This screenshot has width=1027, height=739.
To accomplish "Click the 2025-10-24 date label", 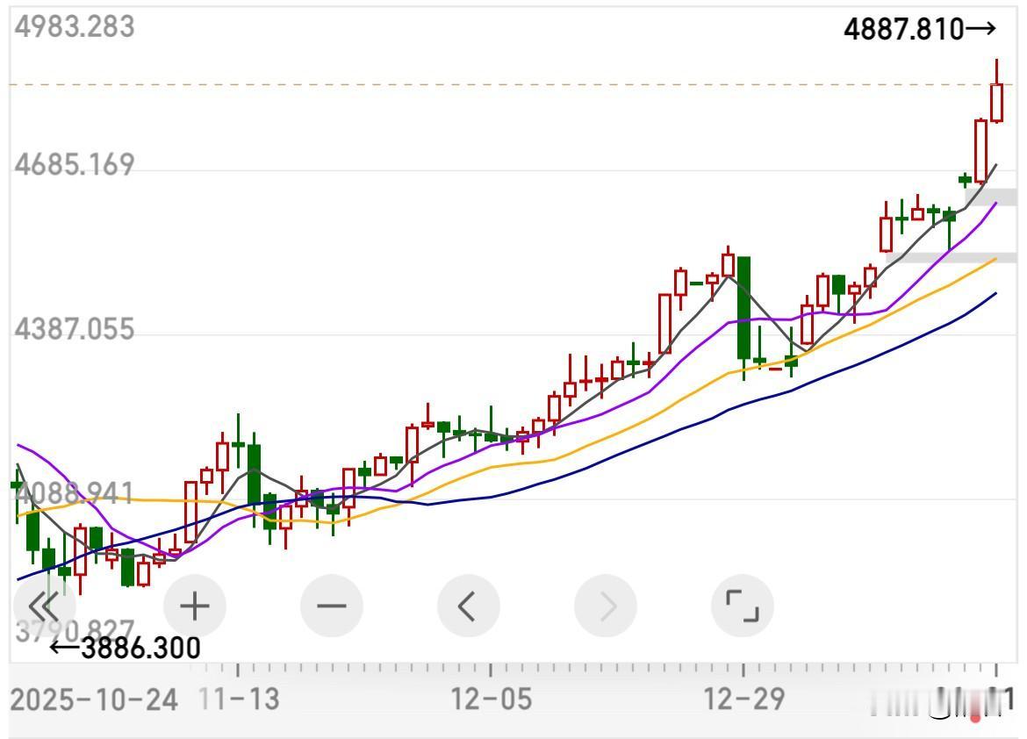I will [x=94, y=700].
